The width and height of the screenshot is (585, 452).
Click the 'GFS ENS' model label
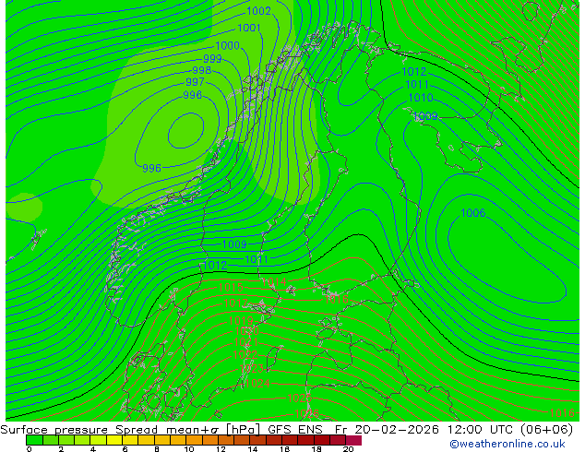(295, 430)
